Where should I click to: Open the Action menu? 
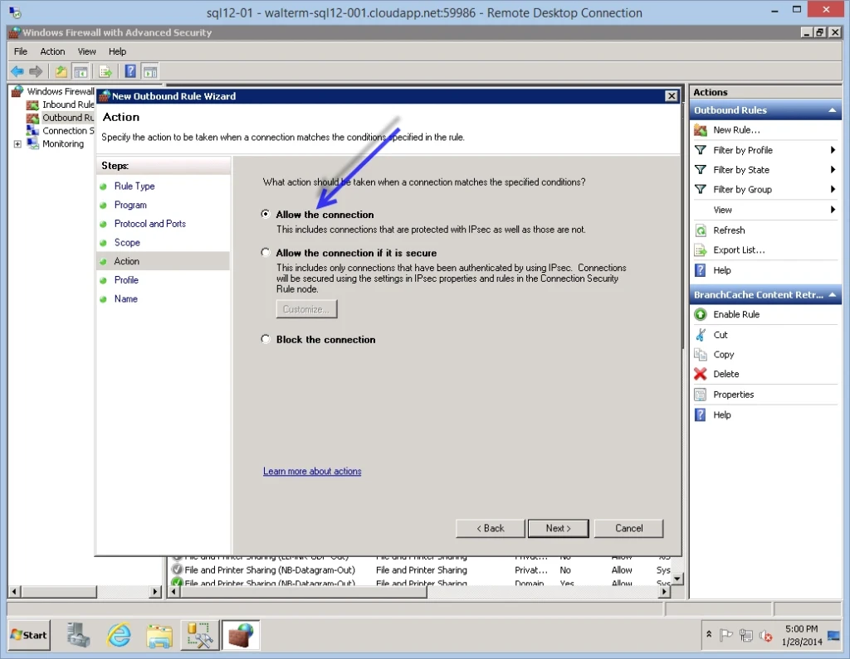pos(52,51)
